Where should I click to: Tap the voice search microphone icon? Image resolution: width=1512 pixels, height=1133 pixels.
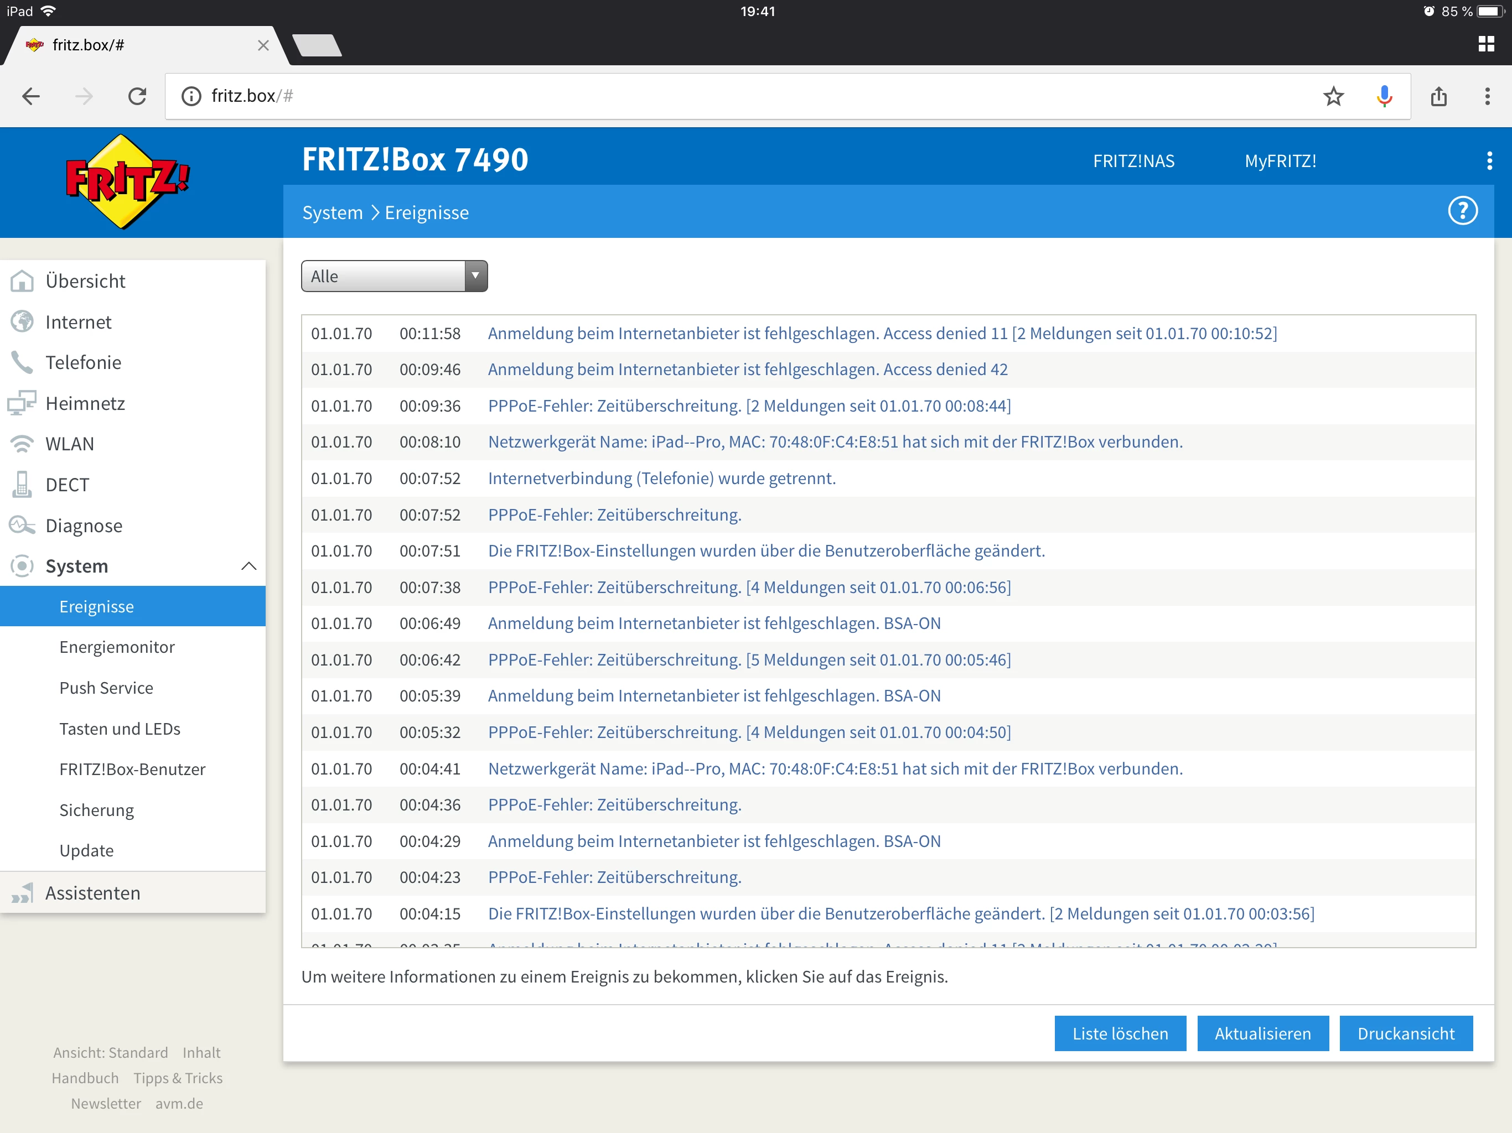(x=1384, y=96)
